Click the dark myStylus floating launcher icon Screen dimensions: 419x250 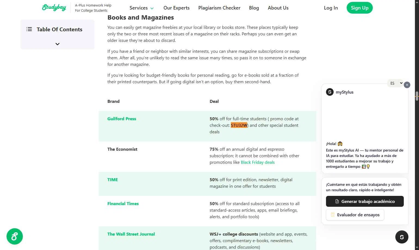[402, 237]
